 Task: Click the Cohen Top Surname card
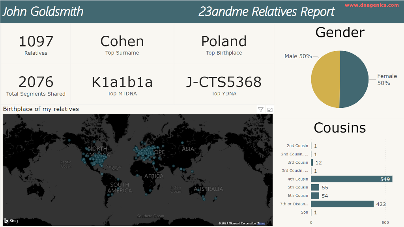point(122,44)
